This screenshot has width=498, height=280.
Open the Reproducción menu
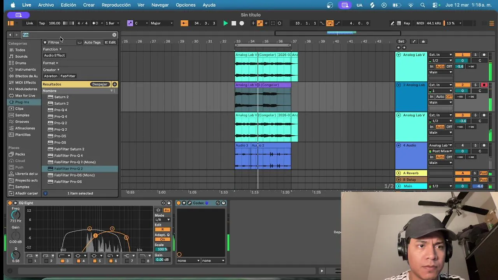[116, 5]
